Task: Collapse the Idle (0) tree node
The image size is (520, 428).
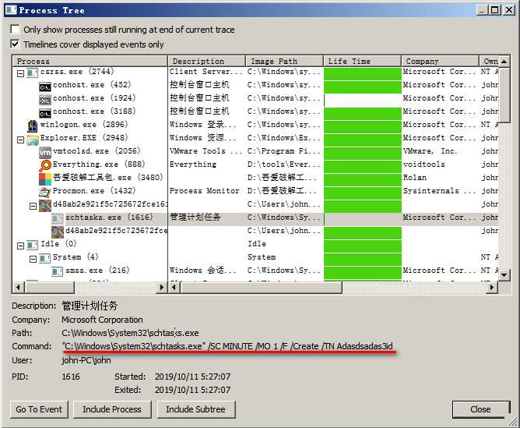Action: click(x=20, y=246)
